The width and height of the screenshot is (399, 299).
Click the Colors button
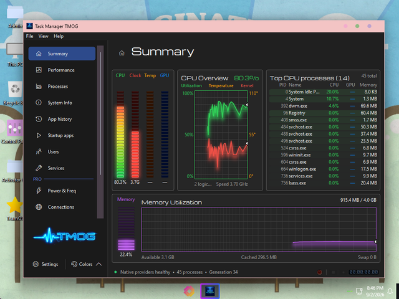[x=82, y=264]
